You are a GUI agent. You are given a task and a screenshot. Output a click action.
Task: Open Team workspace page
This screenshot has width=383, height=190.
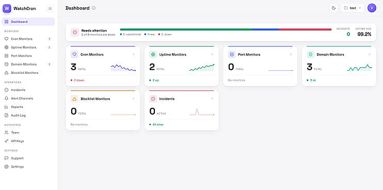click(x=28, y=132)
